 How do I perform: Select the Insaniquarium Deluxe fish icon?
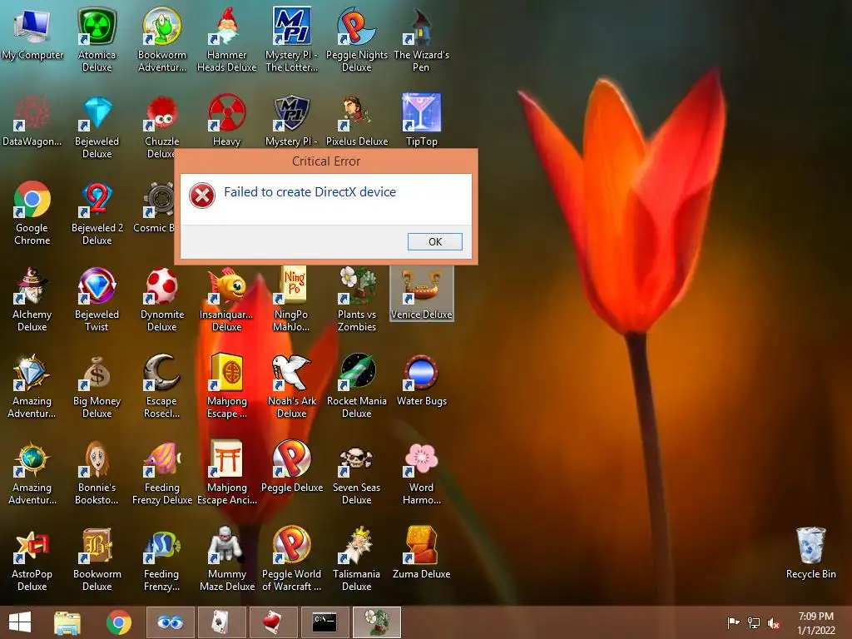click(226, 286)
